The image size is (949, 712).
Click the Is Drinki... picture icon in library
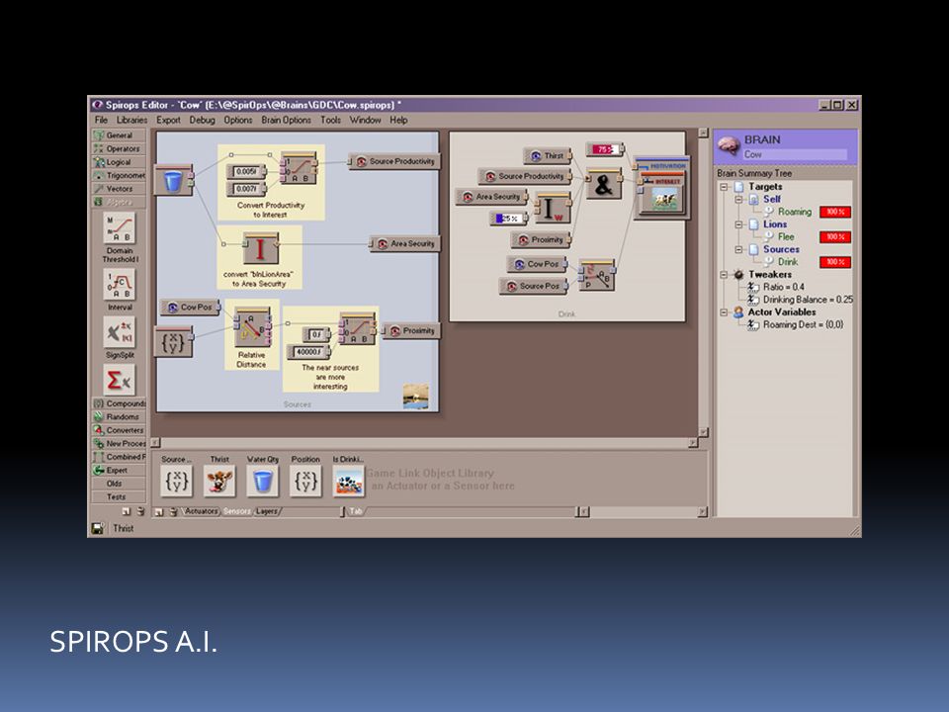[349, 482]
